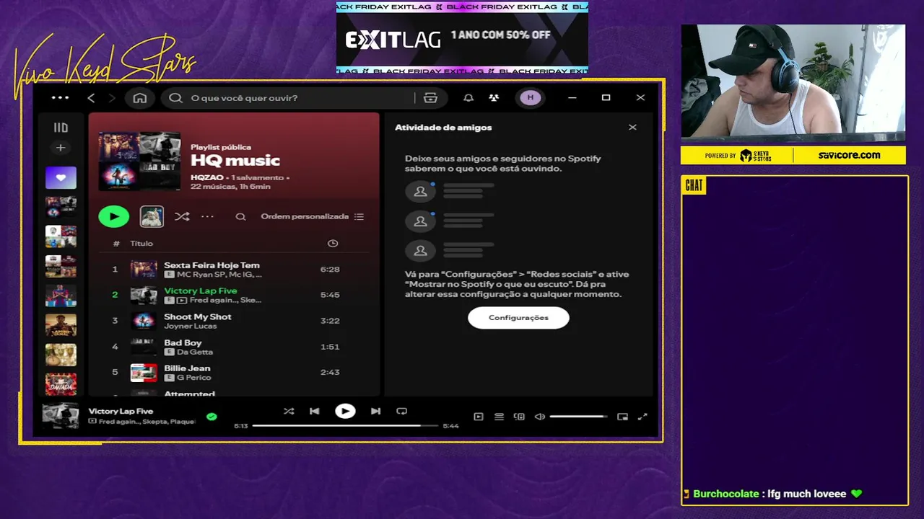Viewport: 924px width, 519px height.
Task: Open the miniplayer
Action: [x=622, y=417]
